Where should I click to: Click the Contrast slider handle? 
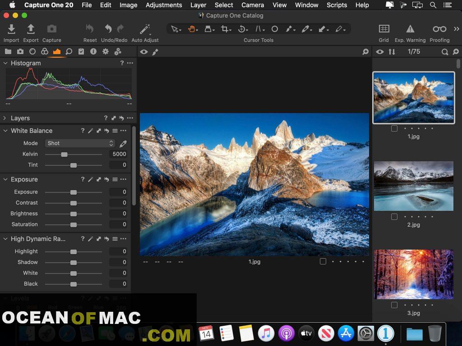point(74,203)
